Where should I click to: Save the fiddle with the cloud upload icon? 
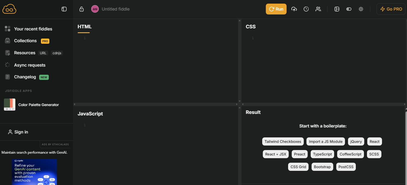point(294,9)
